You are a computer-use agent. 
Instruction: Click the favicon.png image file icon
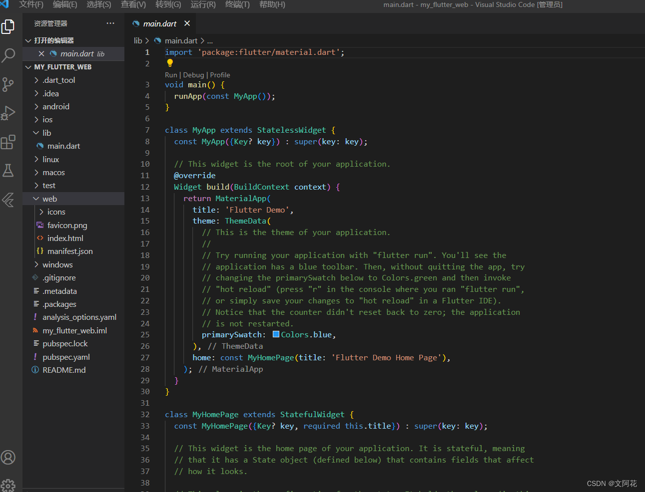click(x=40, y=225)
